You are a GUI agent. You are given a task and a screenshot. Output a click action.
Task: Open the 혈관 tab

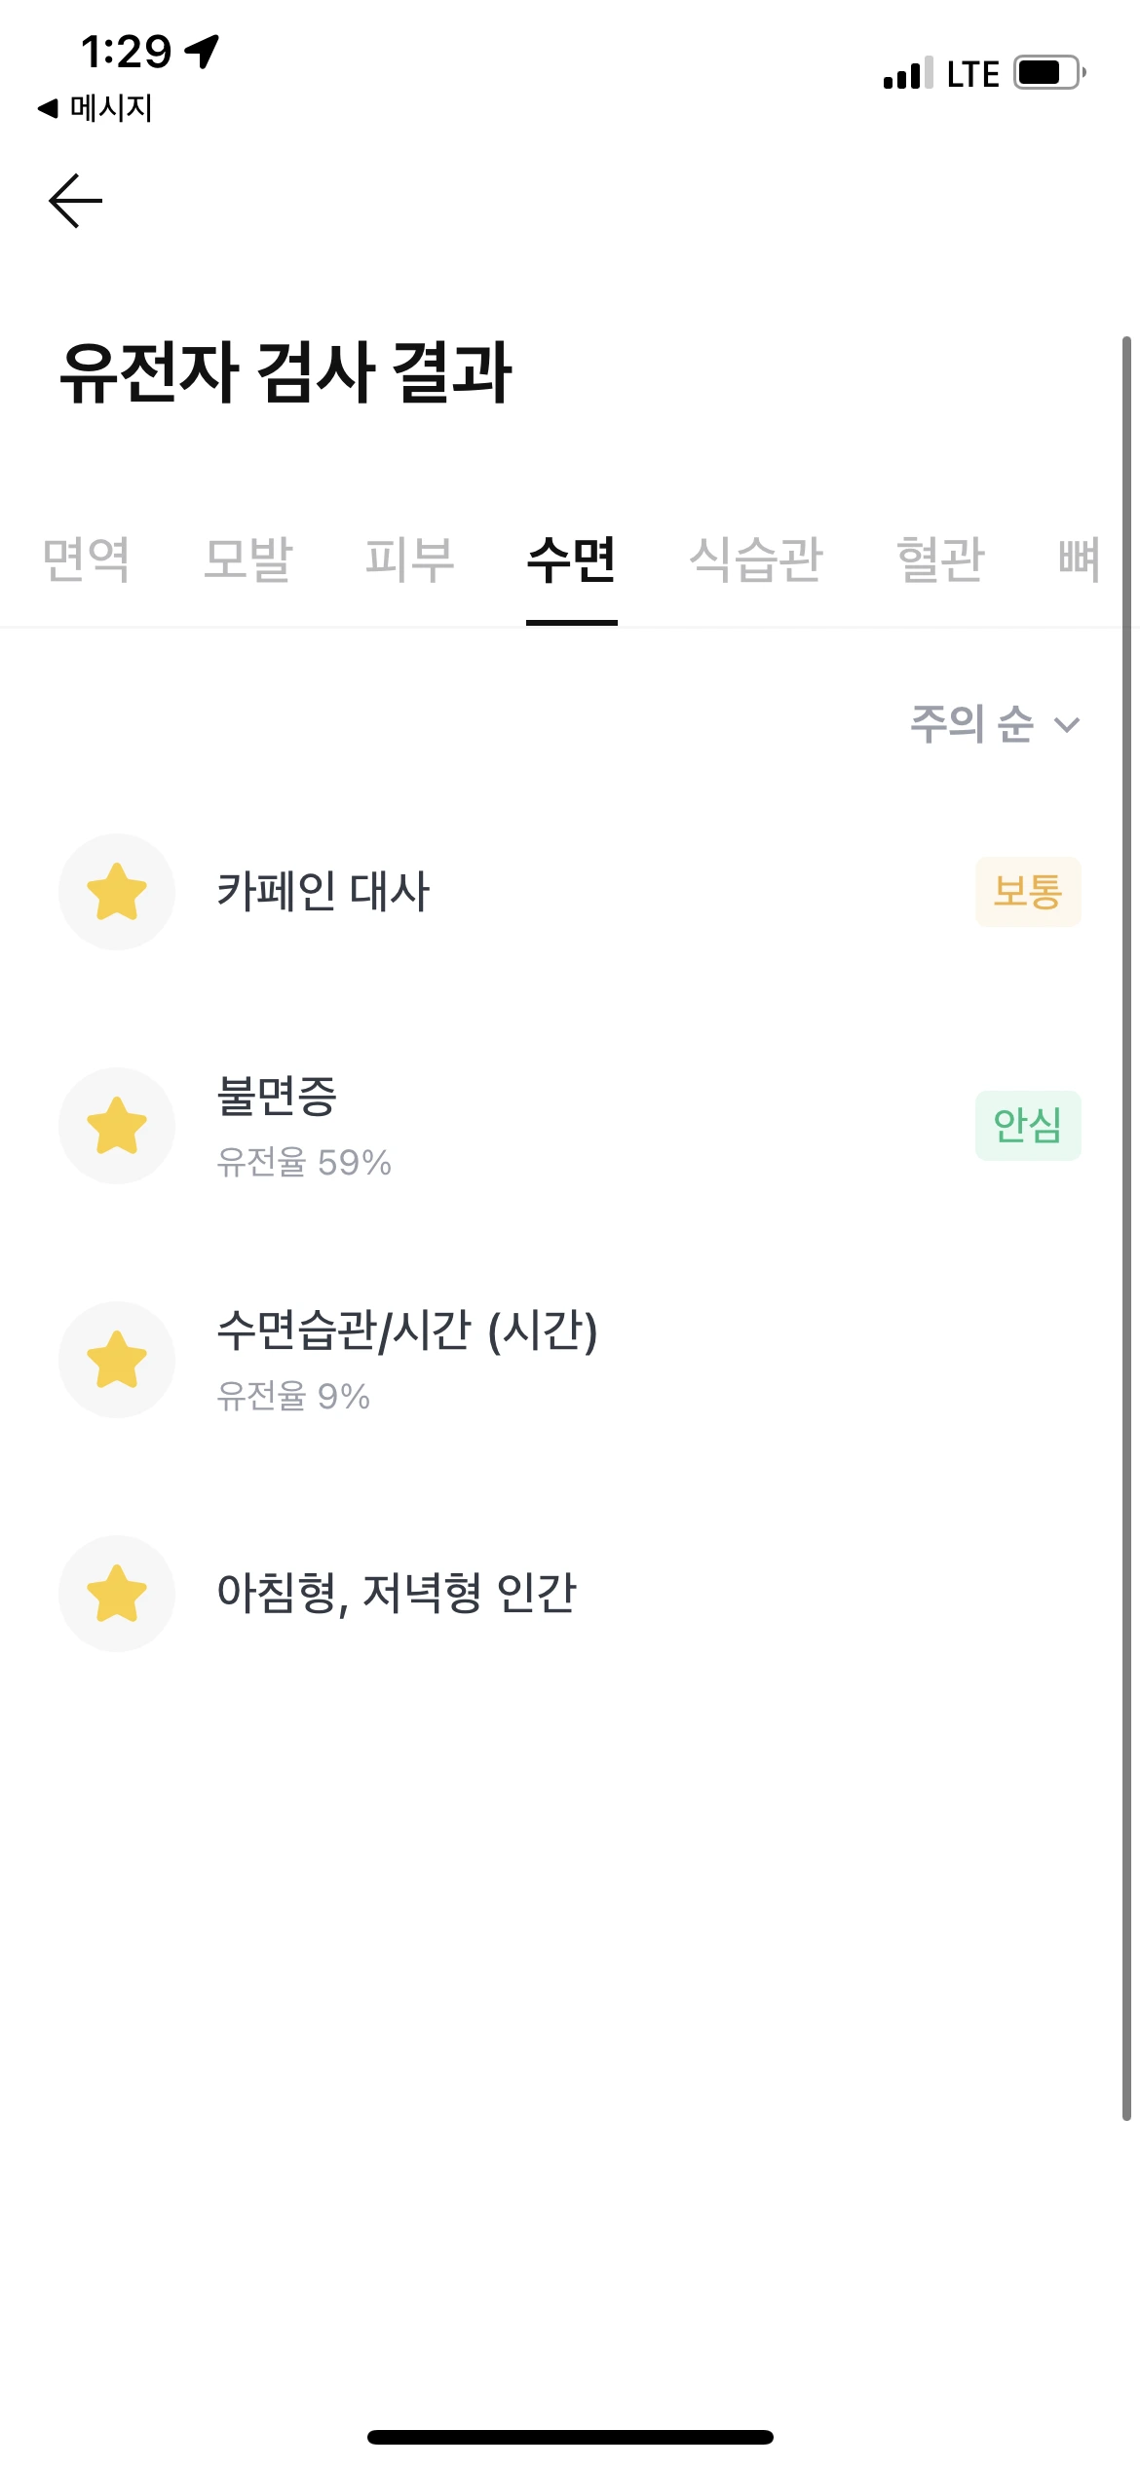coord(941,559)
